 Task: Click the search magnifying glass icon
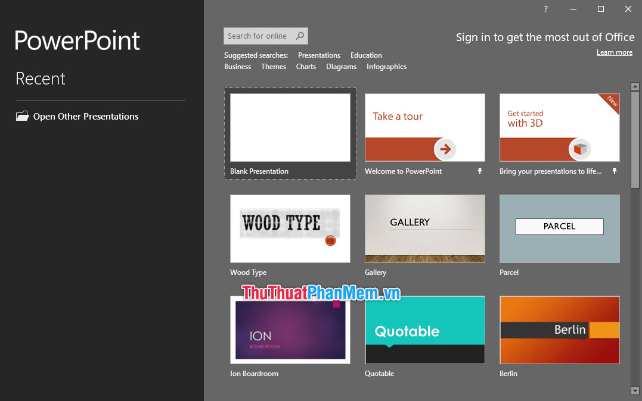click(x=300, y=36)
